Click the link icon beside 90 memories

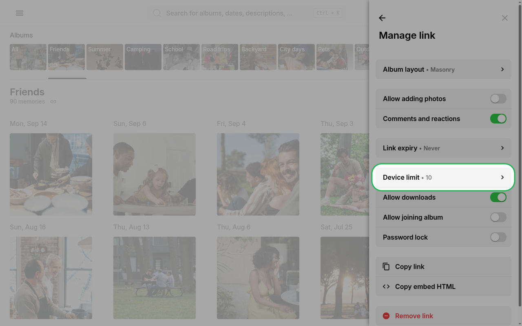[x=53, y=101]
